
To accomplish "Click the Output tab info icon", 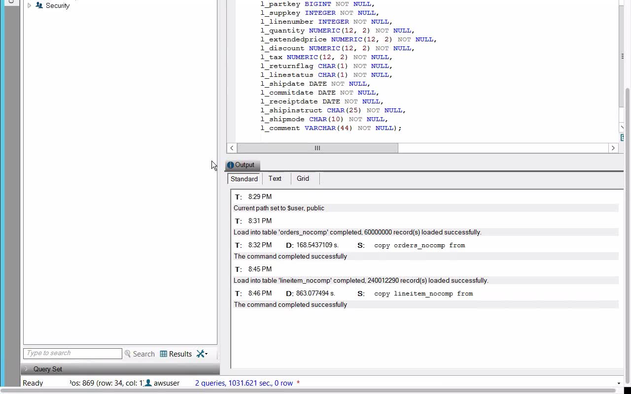I will 230,165.
